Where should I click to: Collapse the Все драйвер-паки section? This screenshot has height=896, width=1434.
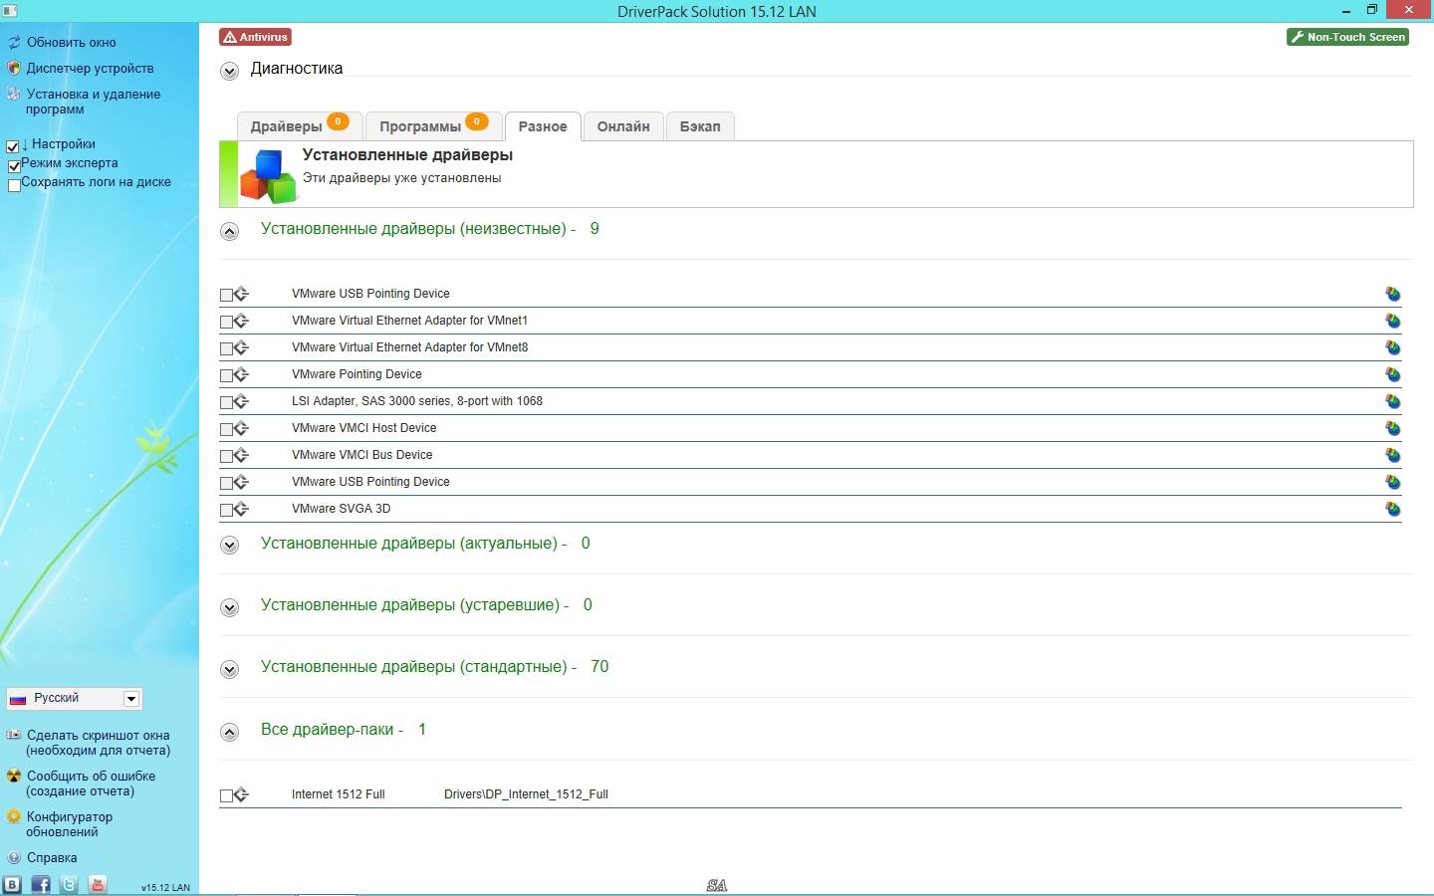230,733
